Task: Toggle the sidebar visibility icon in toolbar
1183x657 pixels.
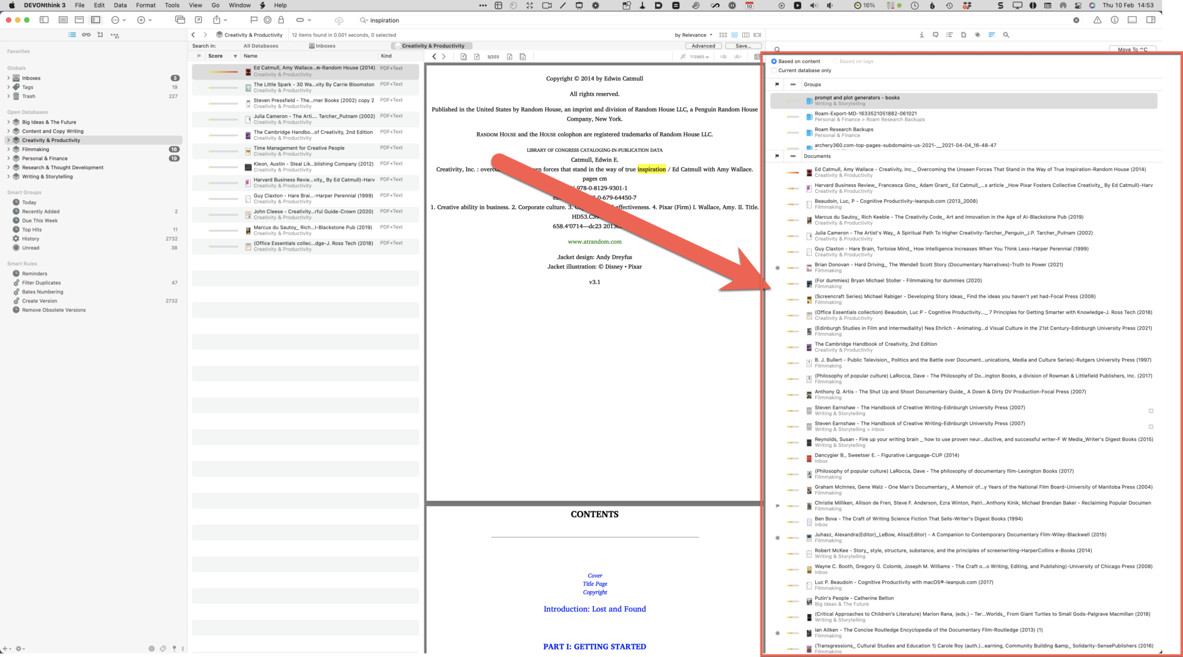Action: tap(44, 20)
